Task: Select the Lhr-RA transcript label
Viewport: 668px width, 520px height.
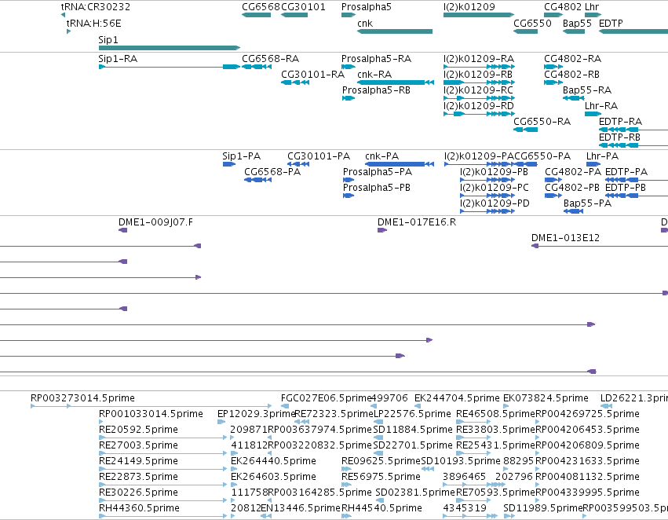Action: [x=601, y=106]
